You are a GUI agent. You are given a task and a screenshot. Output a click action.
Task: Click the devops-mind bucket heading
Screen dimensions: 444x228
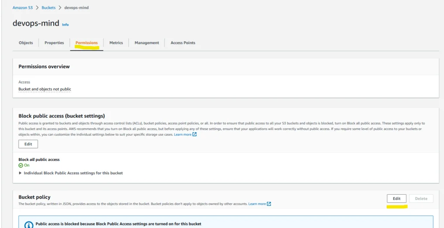coord(36,23)
